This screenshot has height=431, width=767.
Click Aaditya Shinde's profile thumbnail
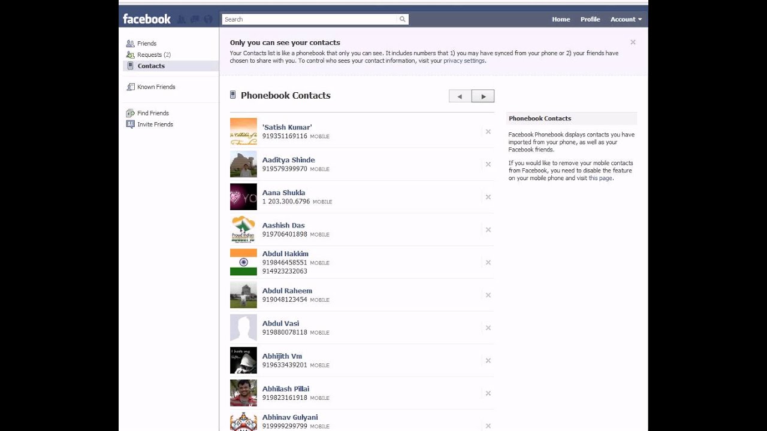(243, 164)
